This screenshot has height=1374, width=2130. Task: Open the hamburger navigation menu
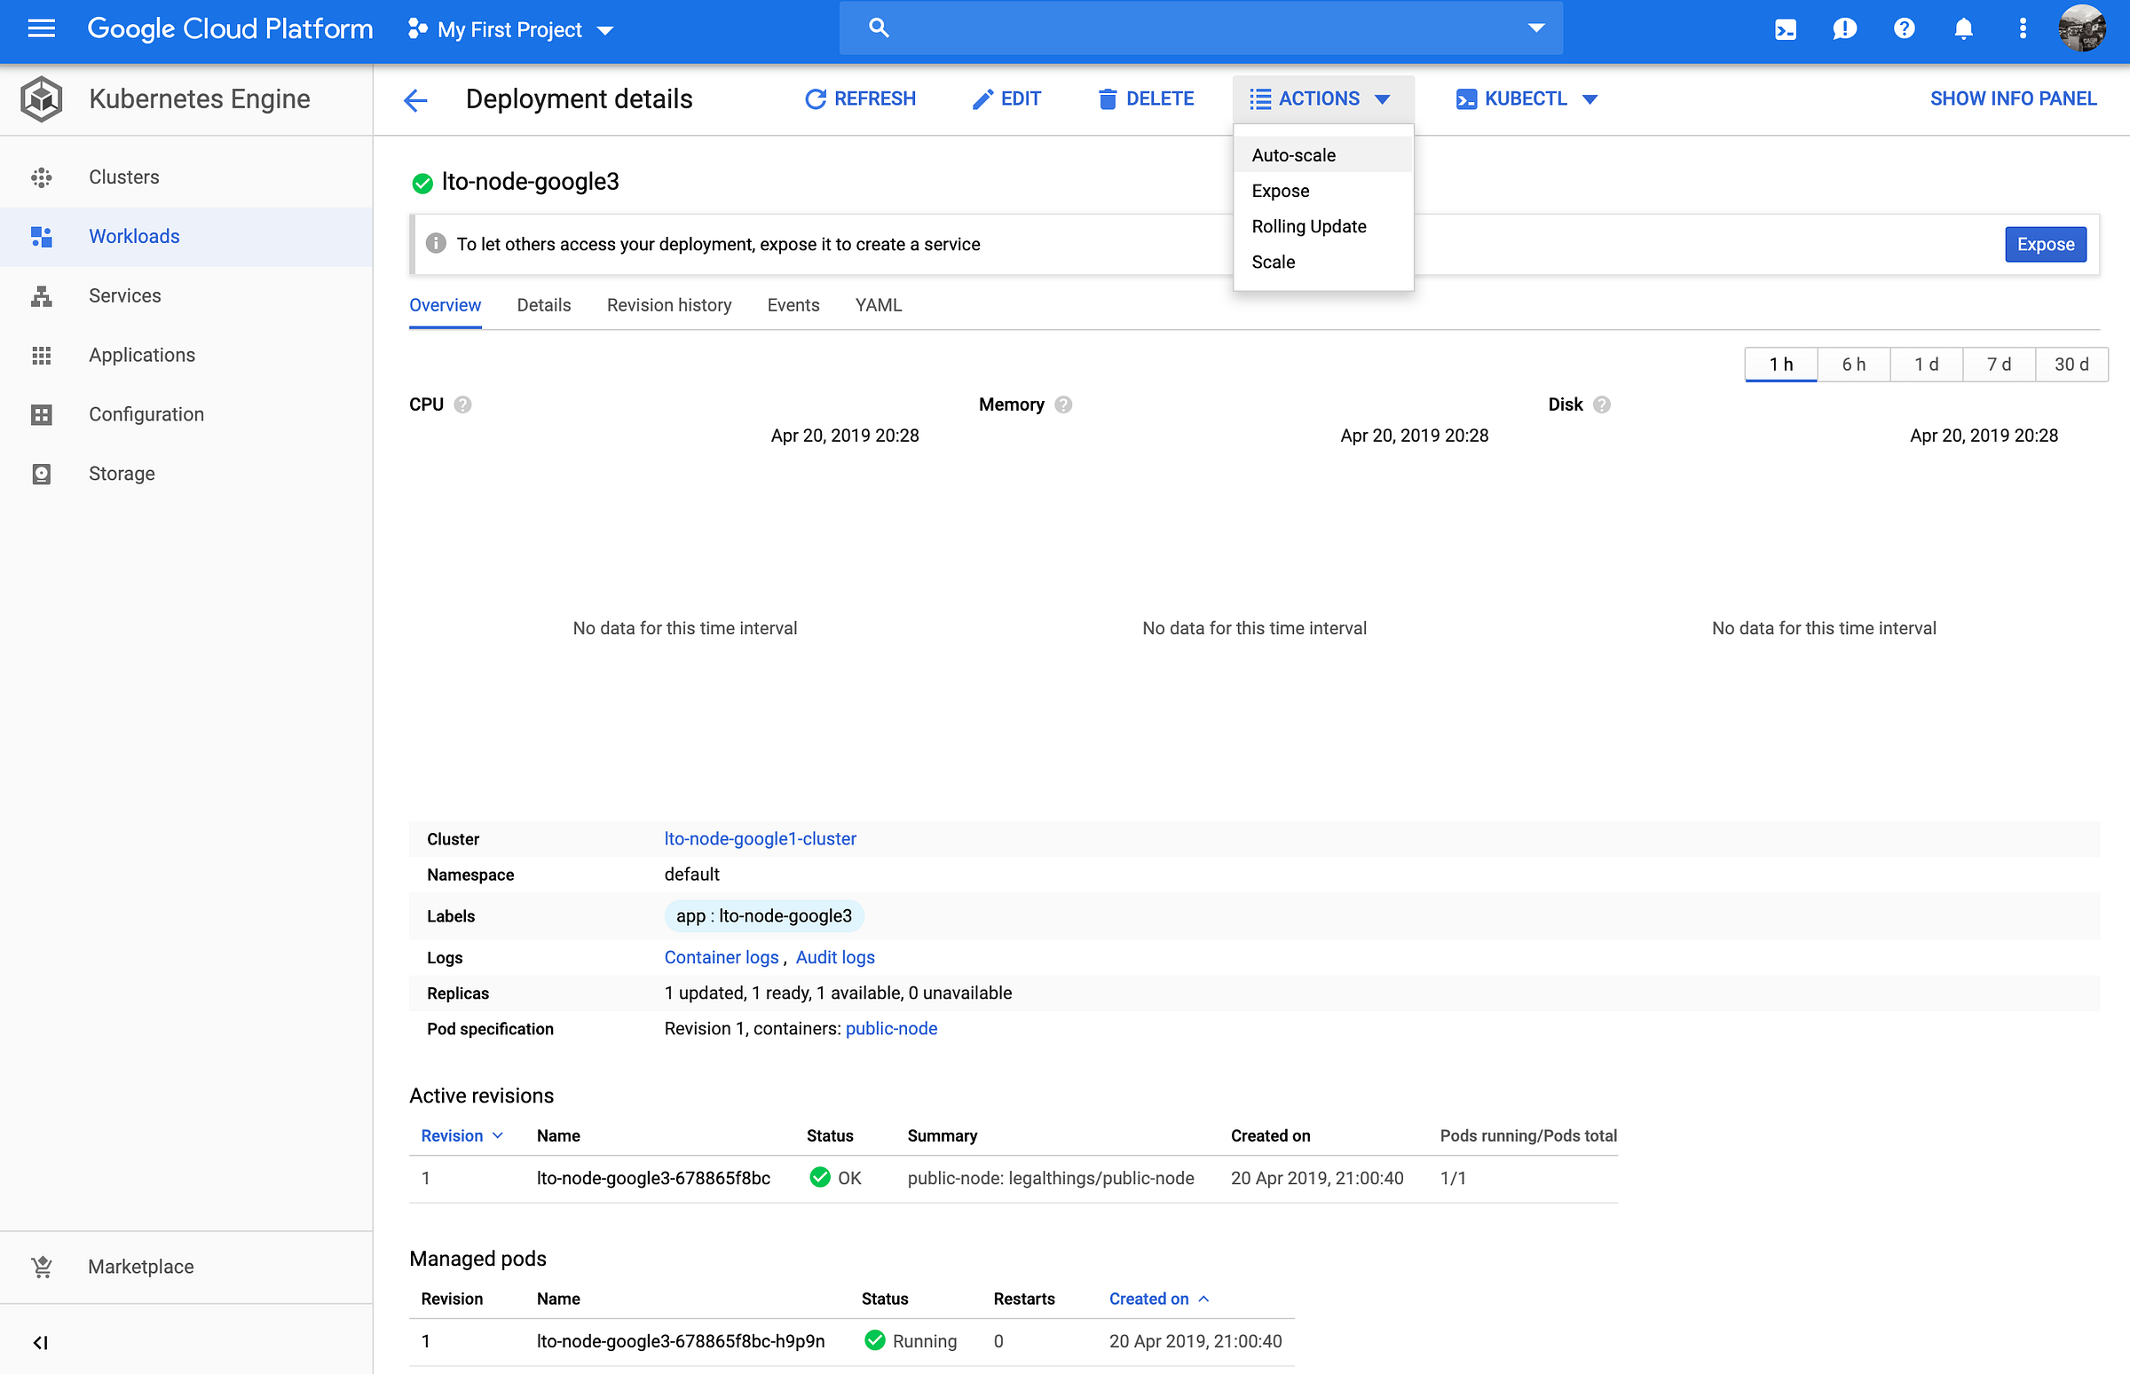click(41, 28)
